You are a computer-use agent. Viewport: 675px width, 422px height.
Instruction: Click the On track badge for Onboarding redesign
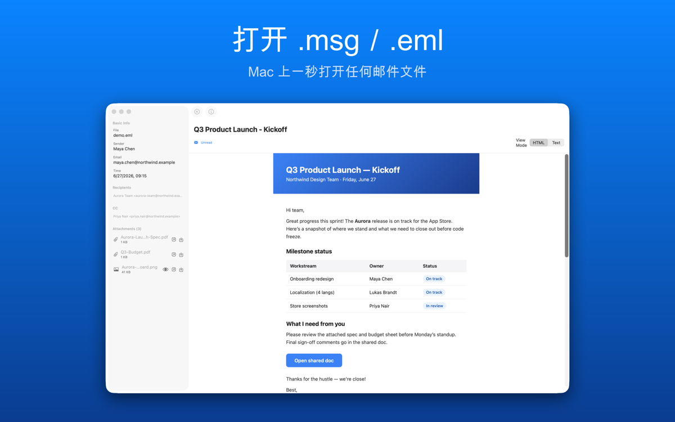coord(434,279)
